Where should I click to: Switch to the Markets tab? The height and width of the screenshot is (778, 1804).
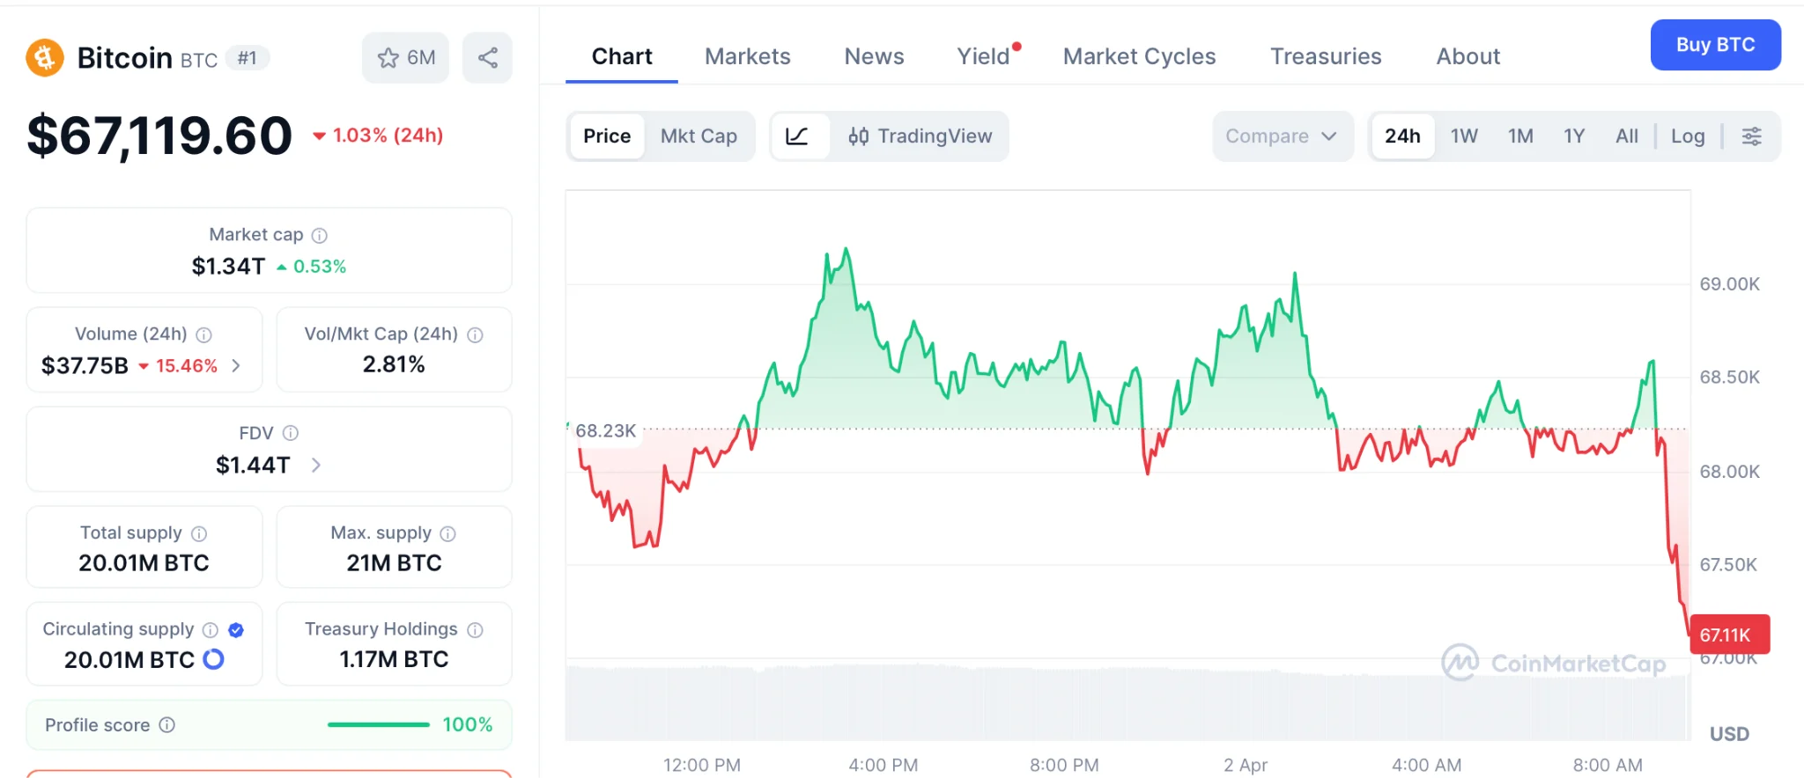coord(747,55)
